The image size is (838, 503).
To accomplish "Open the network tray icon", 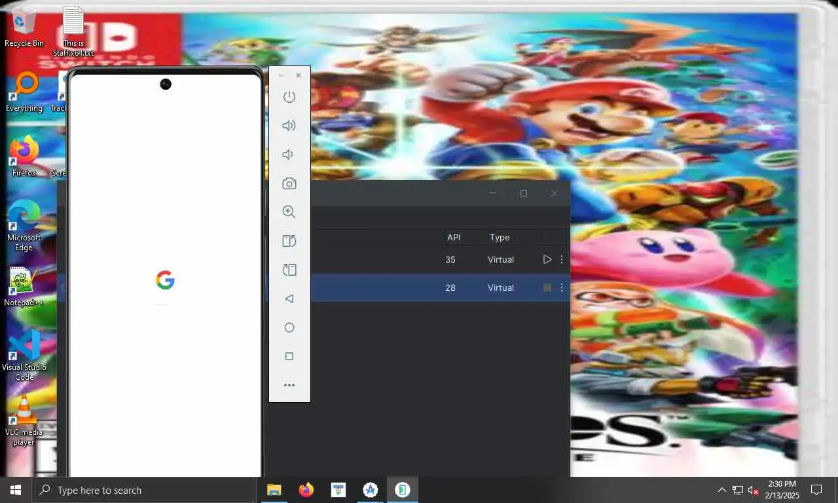I will [x=737, y=490].
